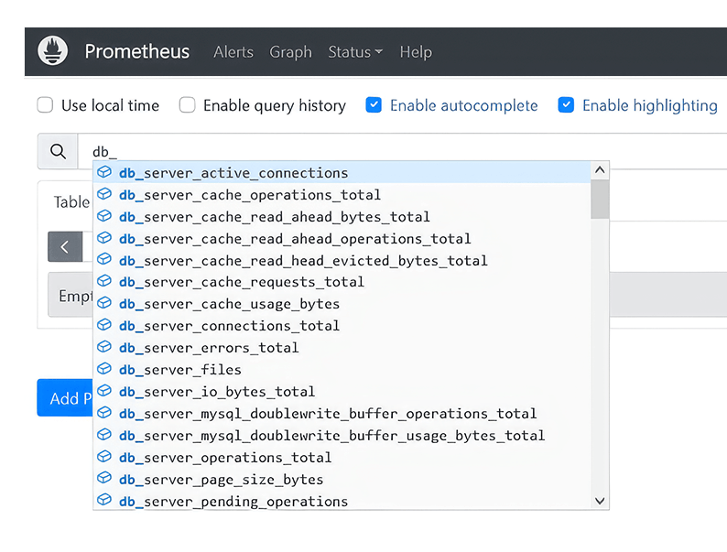
Task: Click the expression input containing db_
Action: 403,151
